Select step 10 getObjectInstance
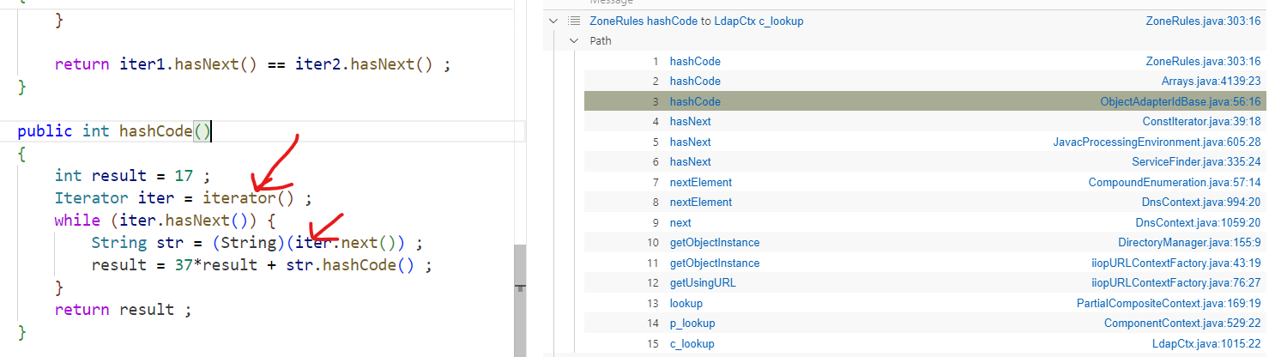 [714, 243]
